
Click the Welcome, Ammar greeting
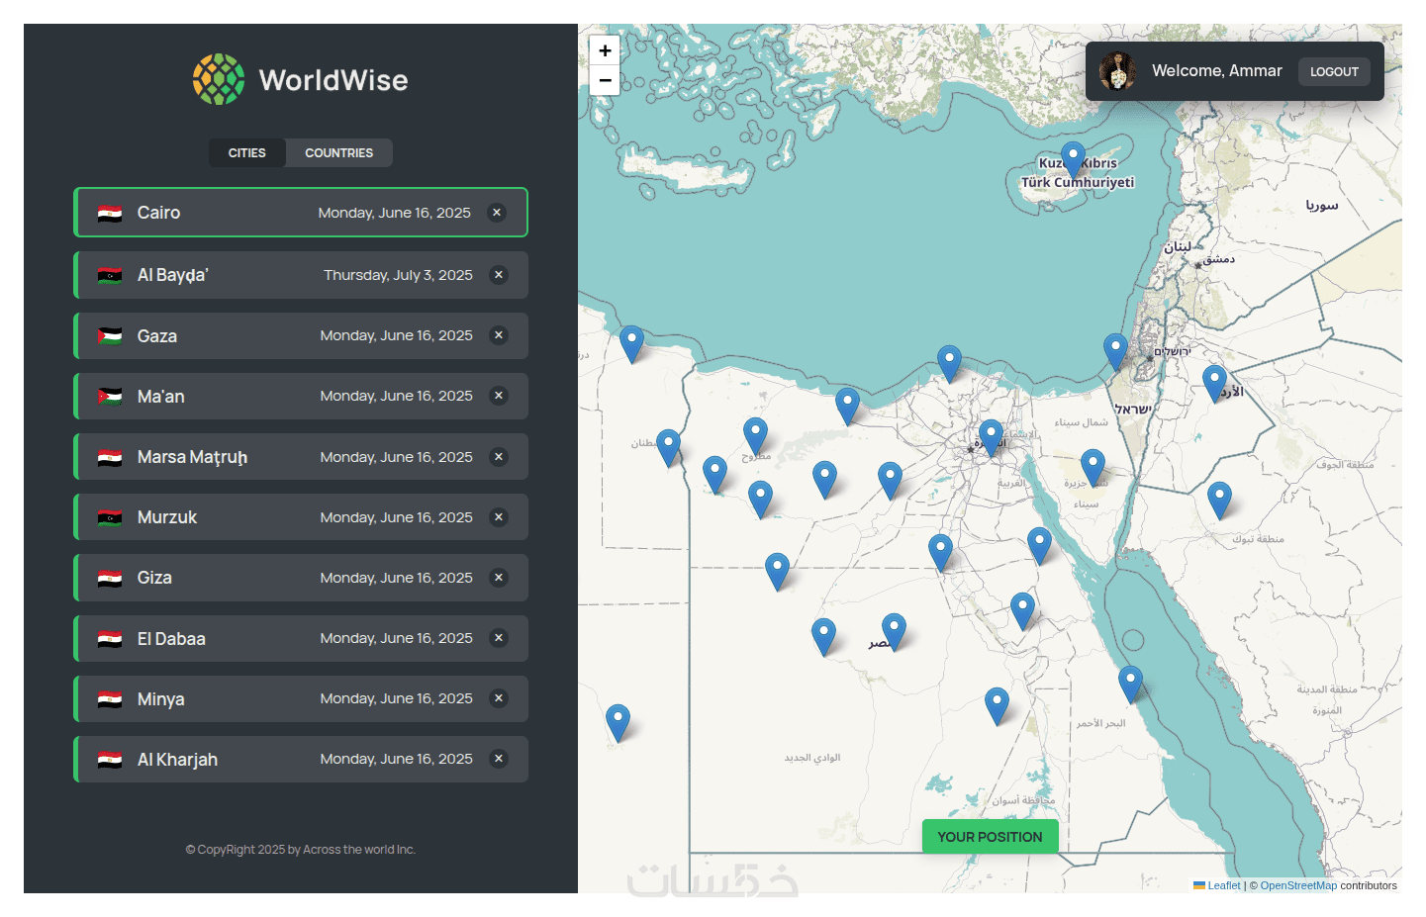[1217, 71]
